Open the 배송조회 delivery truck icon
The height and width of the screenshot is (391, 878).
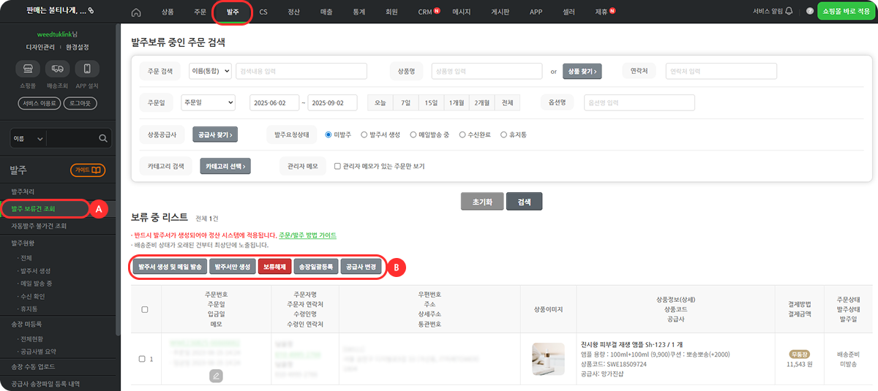(57, 69)
